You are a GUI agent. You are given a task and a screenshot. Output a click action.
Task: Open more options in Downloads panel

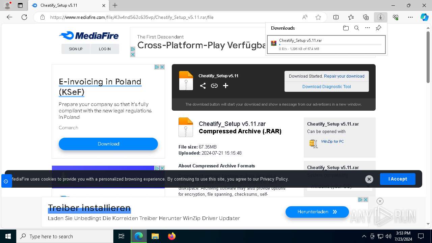368,28
